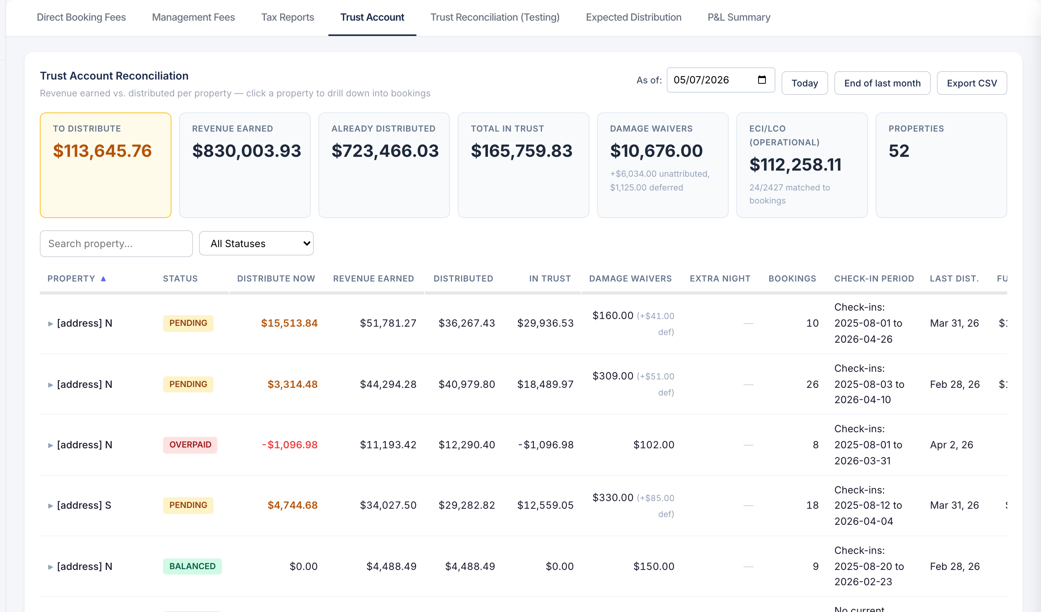Click the $4,744.68 distribute now amount
The image size is (1041, 612).
point(292,505)
